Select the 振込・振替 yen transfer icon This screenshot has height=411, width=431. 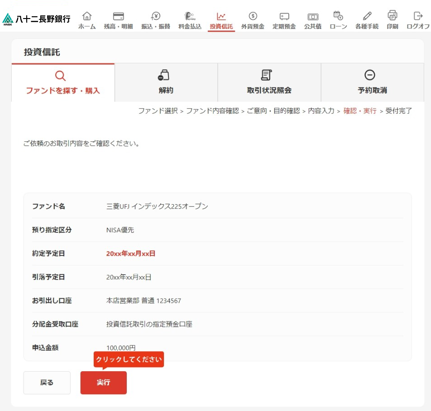tap(156, 16)
